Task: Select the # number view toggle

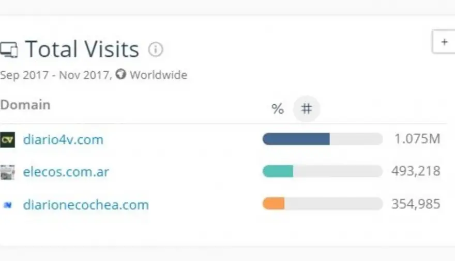Action: point(307,109)
